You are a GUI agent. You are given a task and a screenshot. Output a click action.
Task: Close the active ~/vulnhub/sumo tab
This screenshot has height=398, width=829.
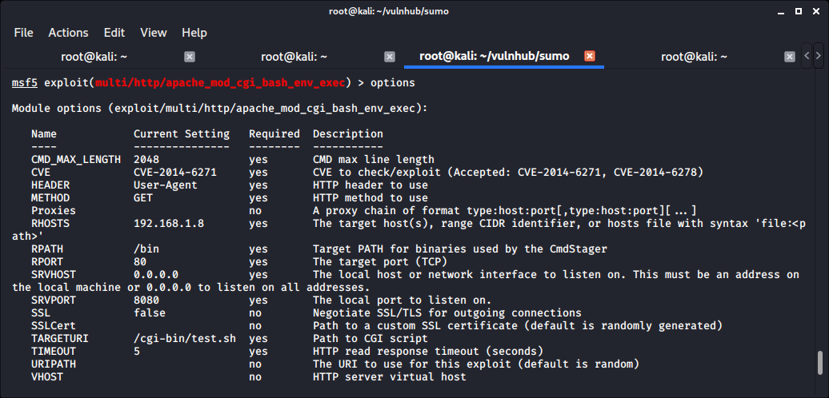point(590,57)
